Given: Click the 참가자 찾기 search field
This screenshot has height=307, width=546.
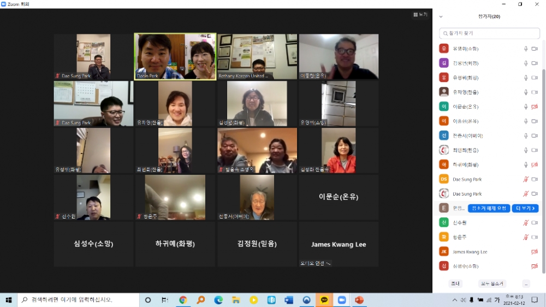Looking at the screenshot, I should pyautogui.click(x=489, y=34).
